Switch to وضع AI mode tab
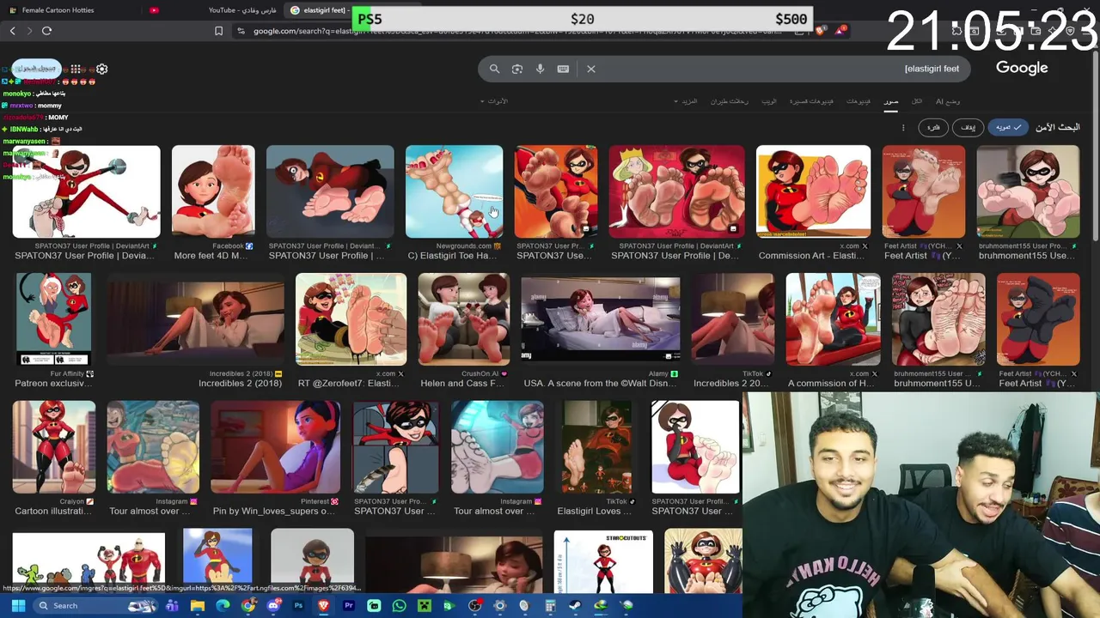This screenshot has width=1100, height=618. click(948, 101)
